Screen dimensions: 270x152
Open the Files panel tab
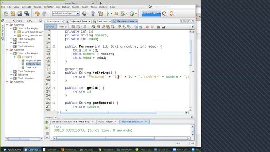19,21
